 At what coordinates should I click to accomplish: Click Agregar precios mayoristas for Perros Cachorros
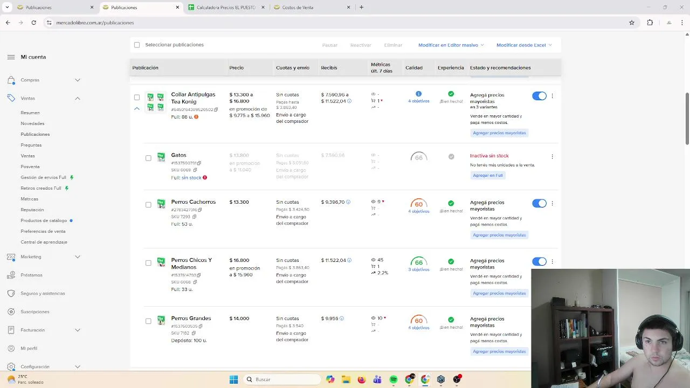[499, 235]
